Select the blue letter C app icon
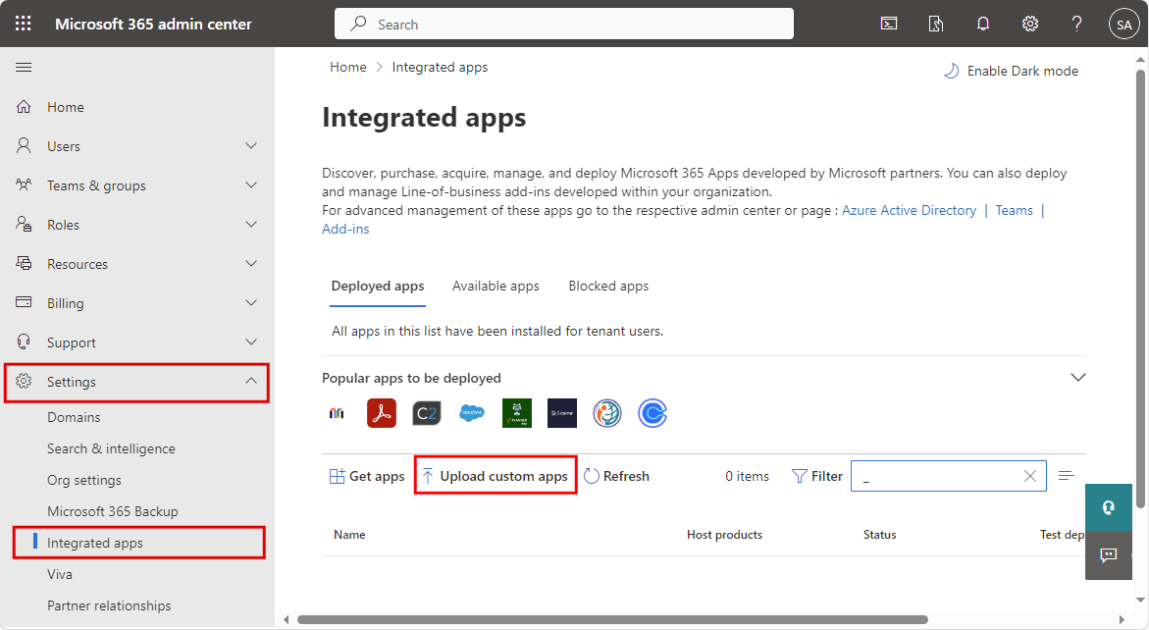Viewport: 1149px width, 630px height. click(x=653, y=413)
